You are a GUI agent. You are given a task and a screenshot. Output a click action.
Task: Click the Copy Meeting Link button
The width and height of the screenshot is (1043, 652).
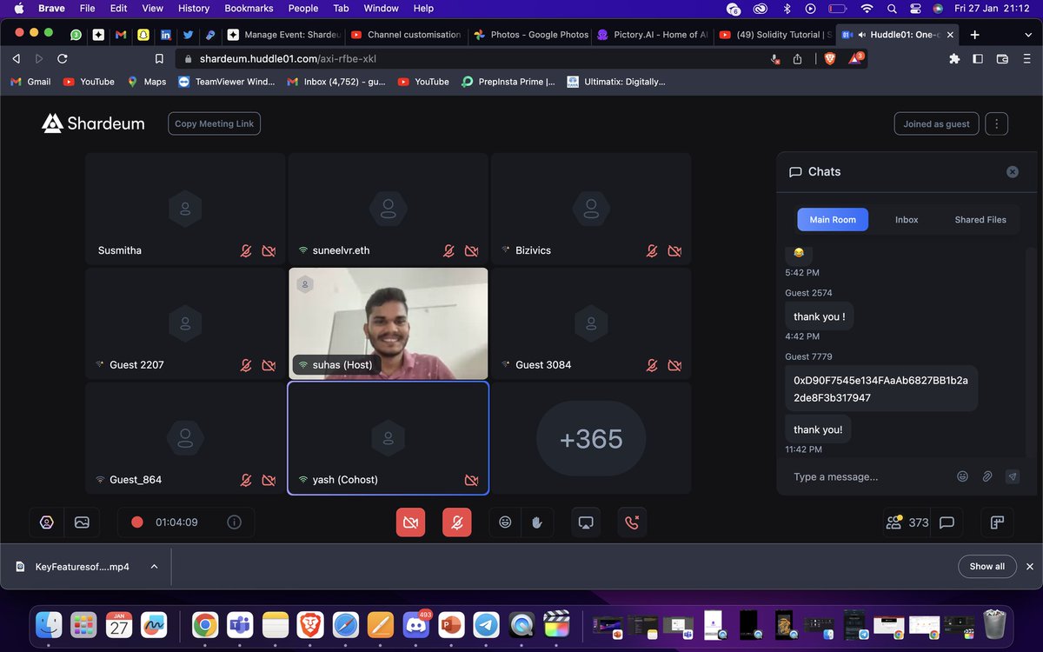click(x=214, y=123)
